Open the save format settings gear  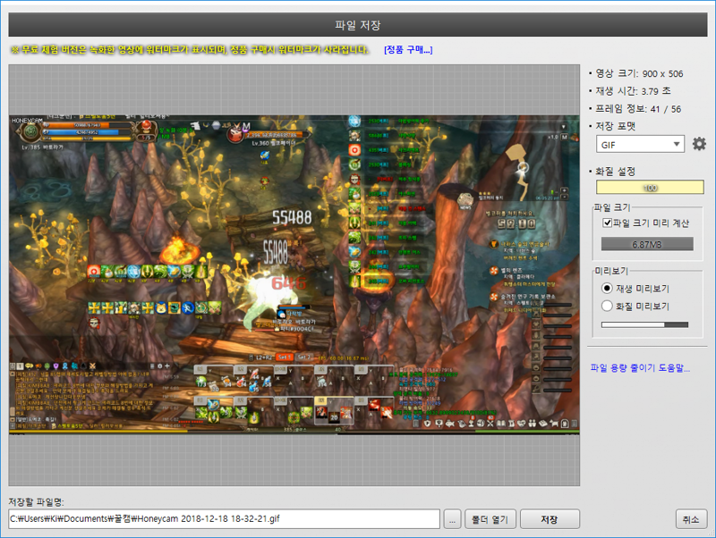point(699,144)
